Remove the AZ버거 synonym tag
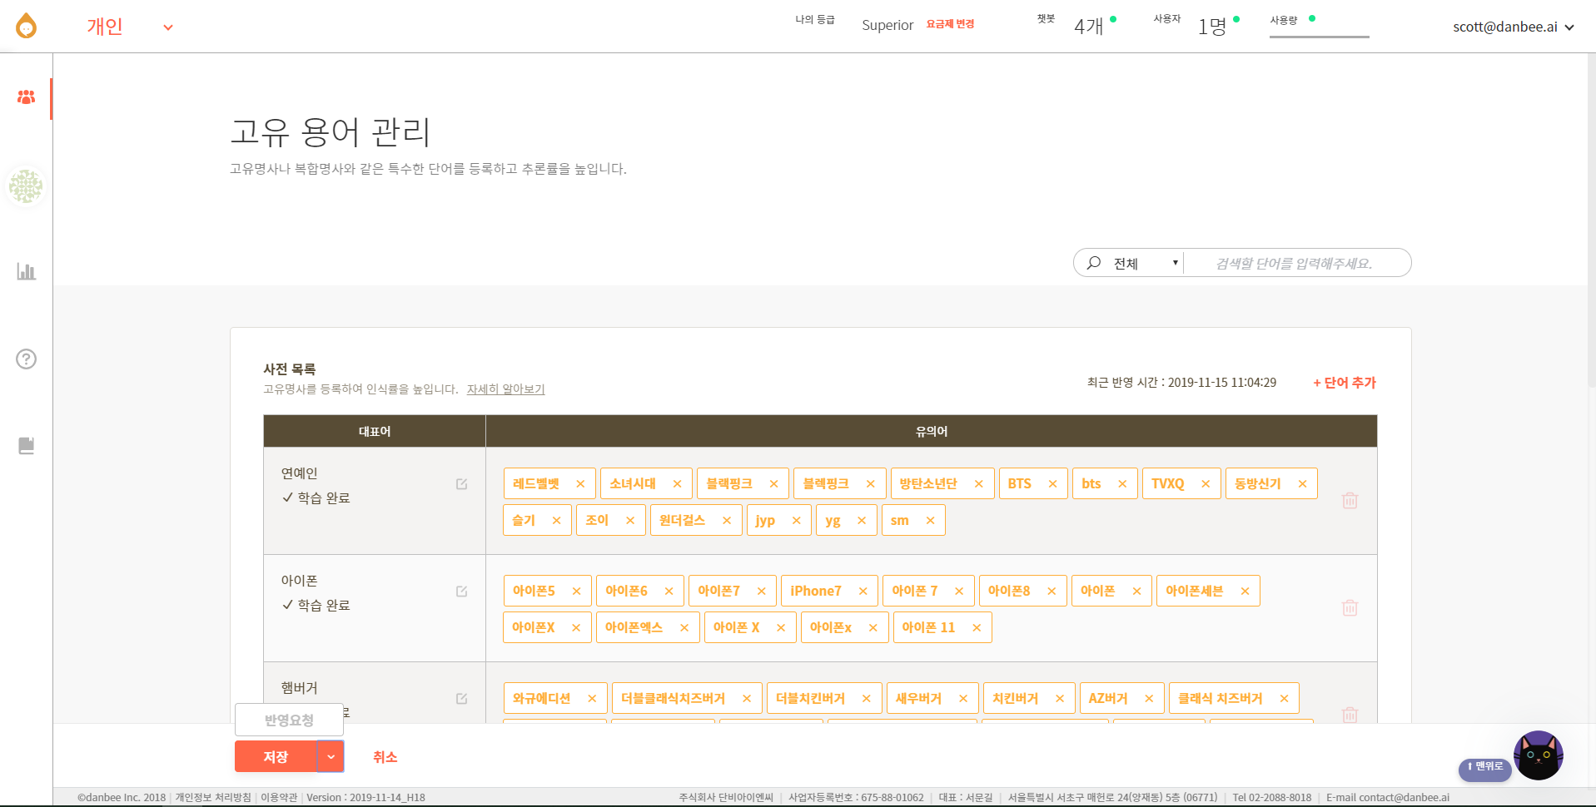The height and width of the screenshot is (807, 1596). [1149, 699]
